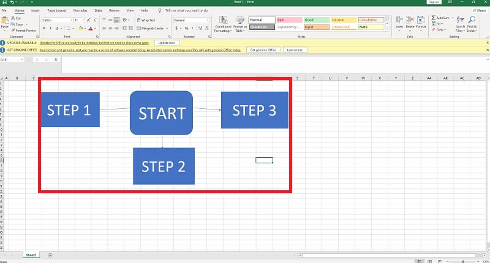This screenshot has width=490, height=263.
Task: Click the Copy command
Action: pos(17,24)
